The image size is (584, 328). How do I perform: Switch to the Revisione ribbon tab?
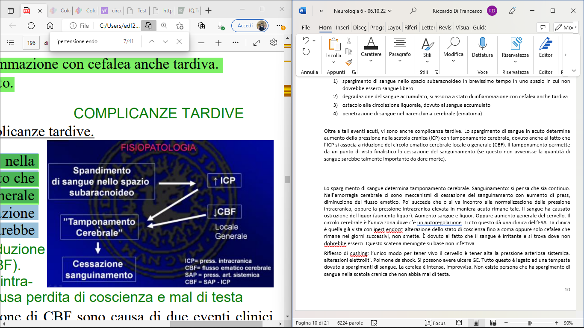tap(445, 27)
